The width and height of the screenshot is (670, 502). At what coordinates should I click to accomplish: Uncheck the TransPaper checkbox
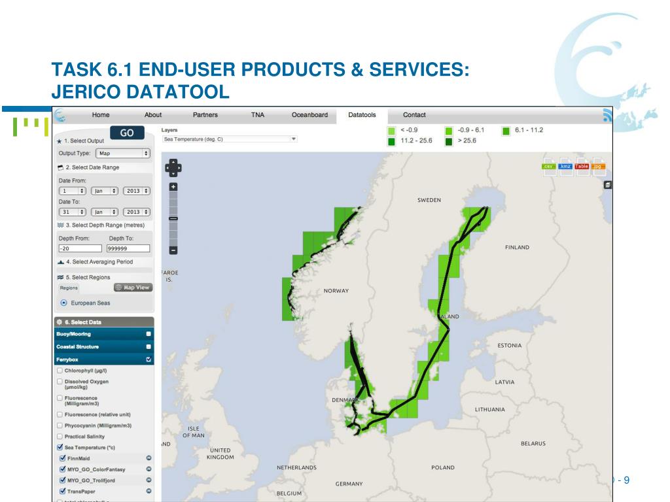coord(63,491)
